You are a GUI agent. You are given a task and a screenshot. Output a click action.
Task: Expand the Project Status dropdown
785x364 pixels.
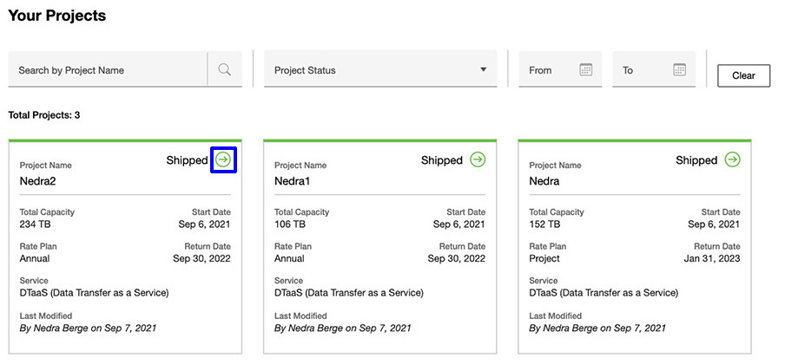pos(379,70)
